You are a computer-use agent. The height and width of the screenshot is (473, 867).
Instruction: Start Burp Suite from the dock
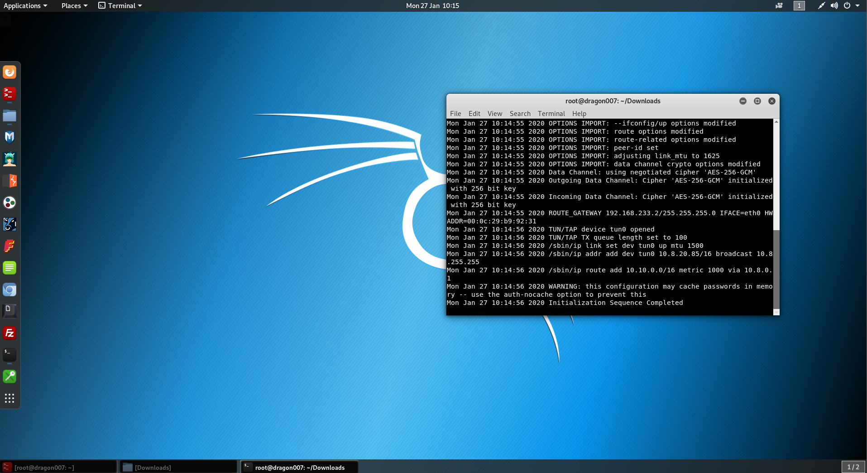coord(10,181)
